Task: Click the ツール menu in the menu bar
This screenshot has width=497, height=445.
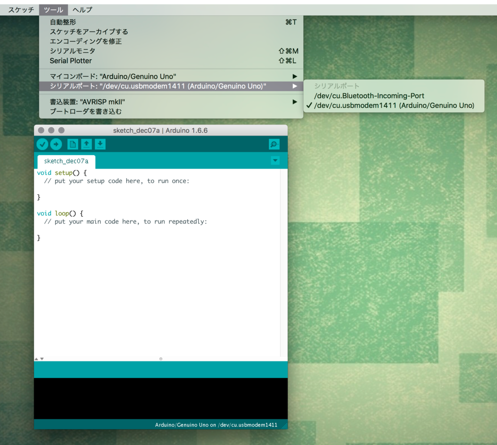Action: (x=53, y=10)
